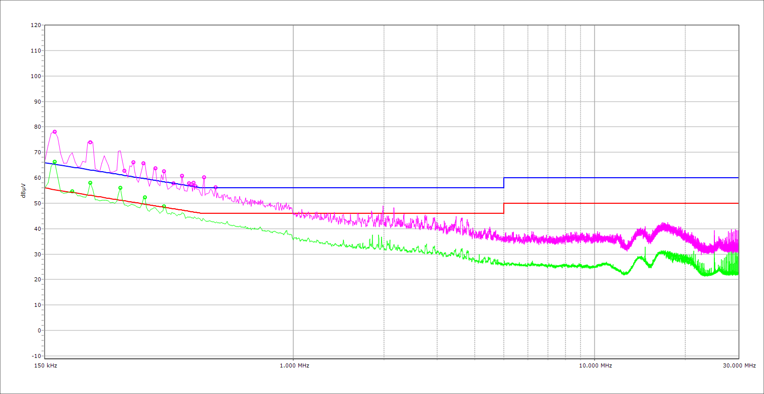The image size is (764, 394).
Task: Select the green peak marker near 58 dBµV
Action: pos(90,183)
